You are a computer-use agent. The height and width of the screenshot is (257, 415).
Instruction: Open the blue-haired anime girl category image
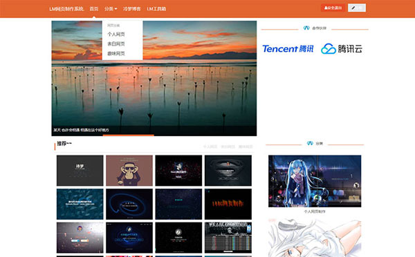tap(315, 181)
